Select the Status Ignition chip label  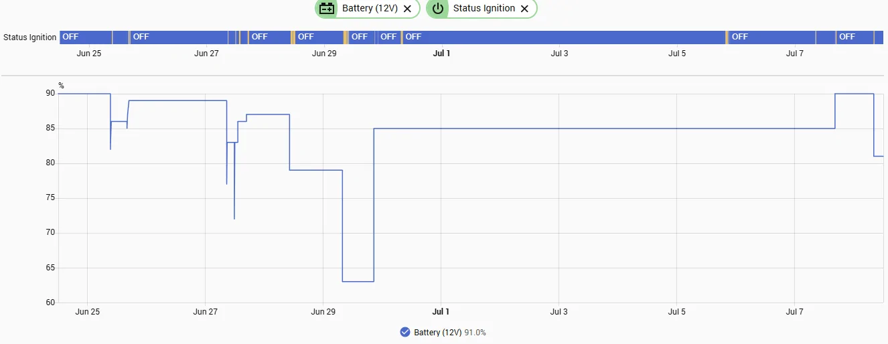point(484,9)
